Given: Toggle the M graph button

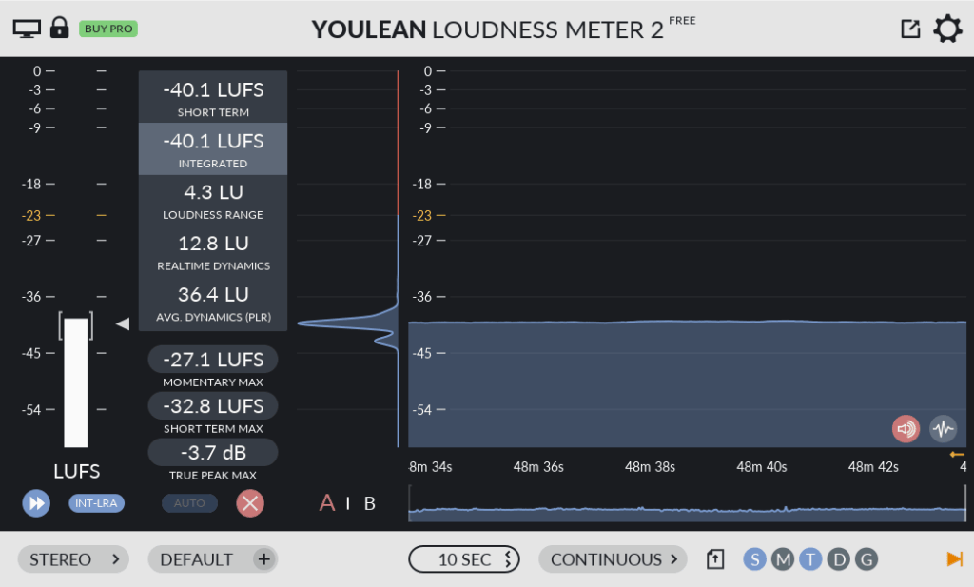Looking at the screenshot, I should (x=783, y=559).
